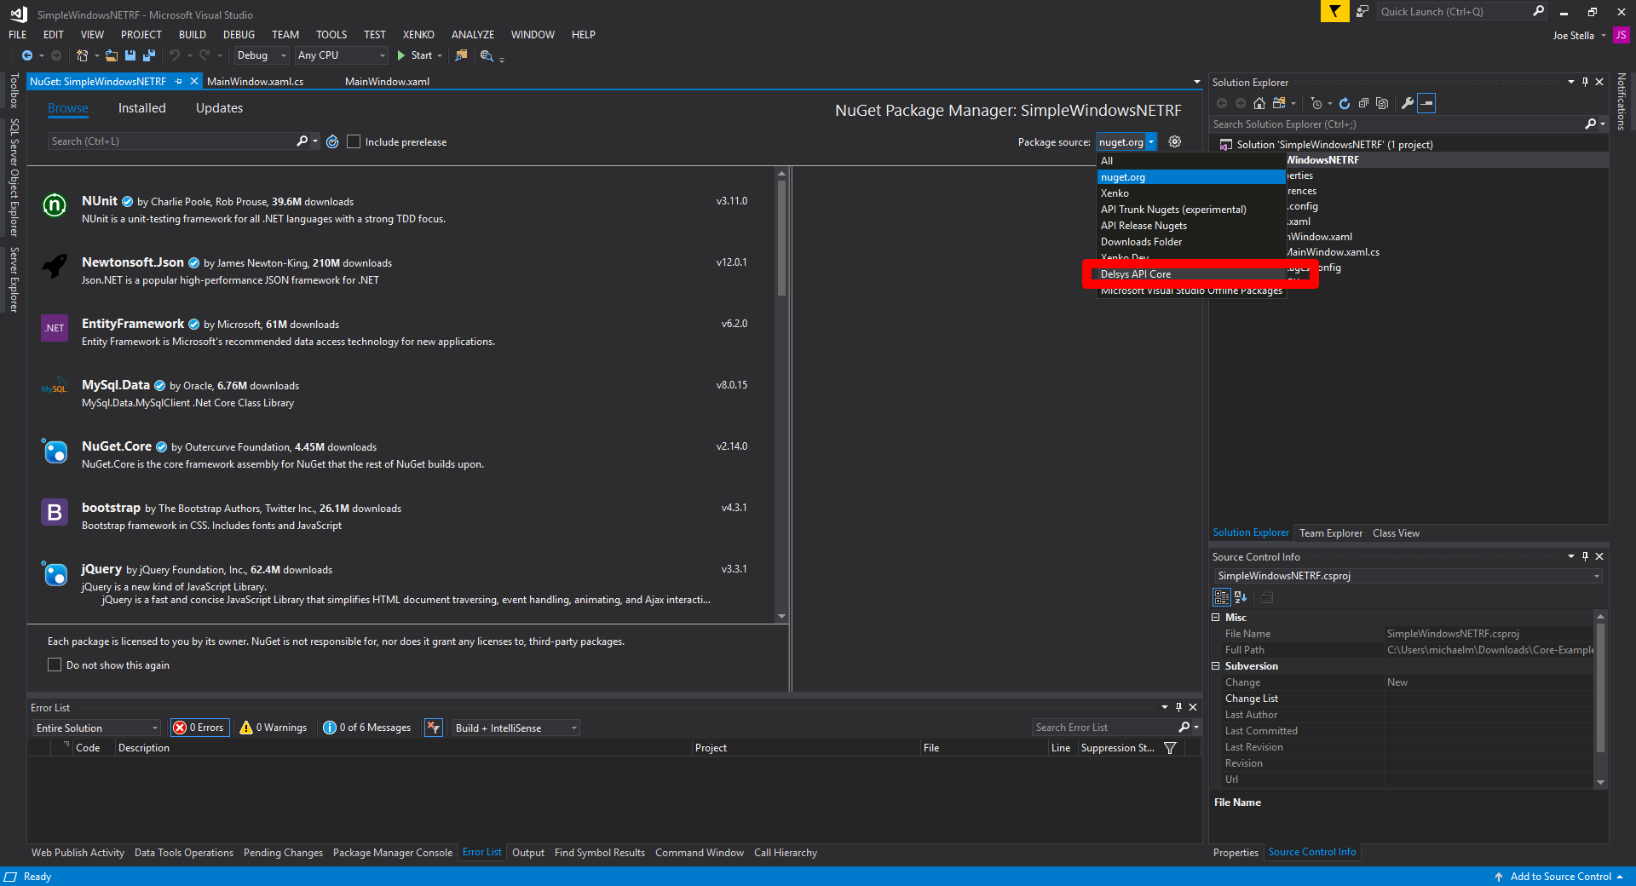Click the search magnifier in NuGet search box

302,141
